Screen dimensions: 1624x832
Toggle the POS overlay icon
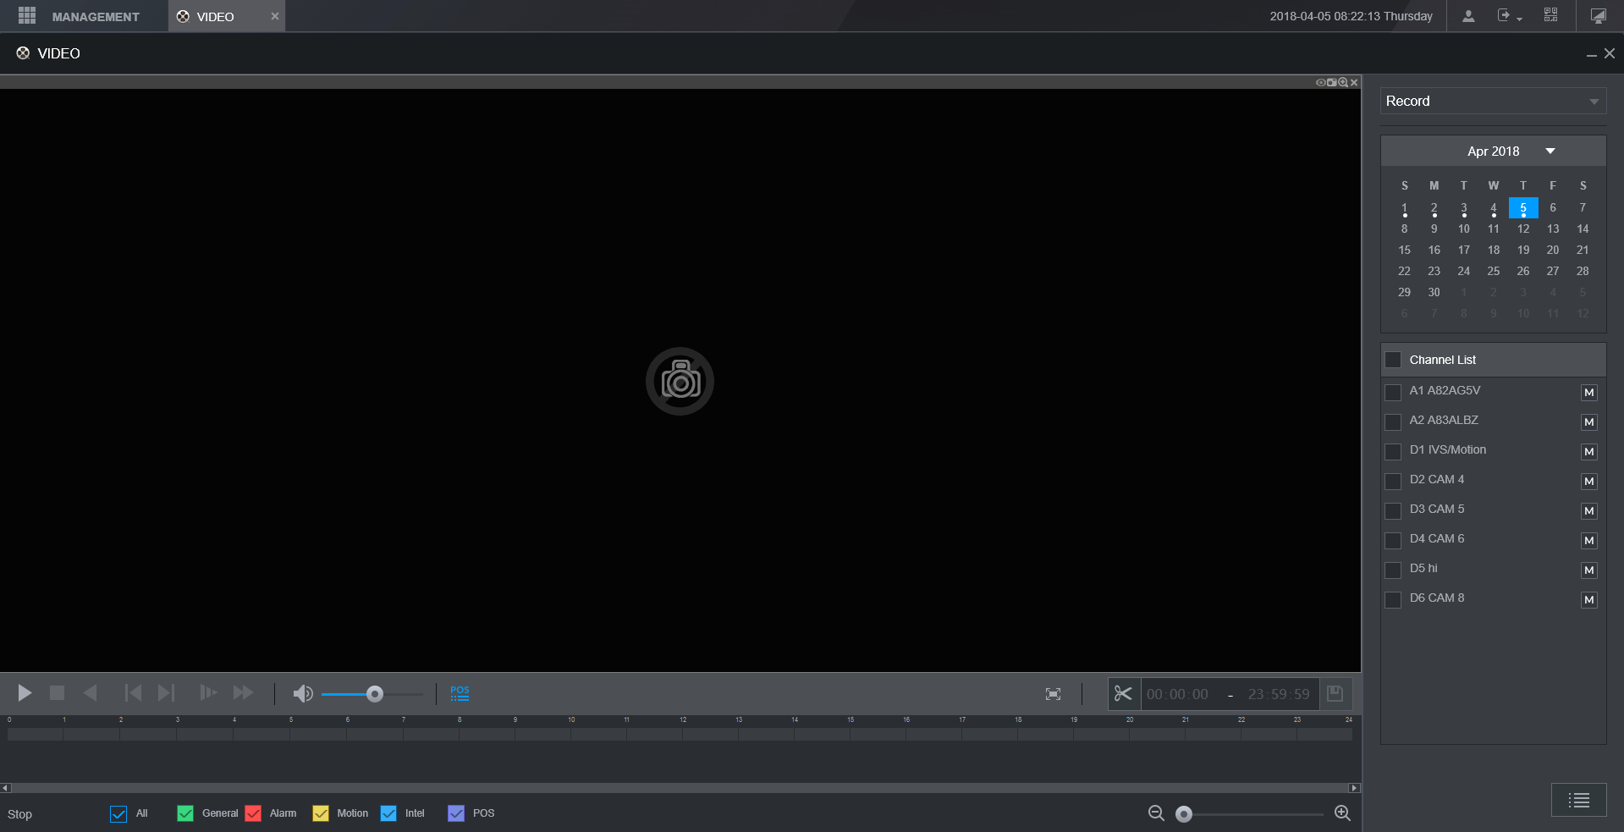(x=460, y=693)
